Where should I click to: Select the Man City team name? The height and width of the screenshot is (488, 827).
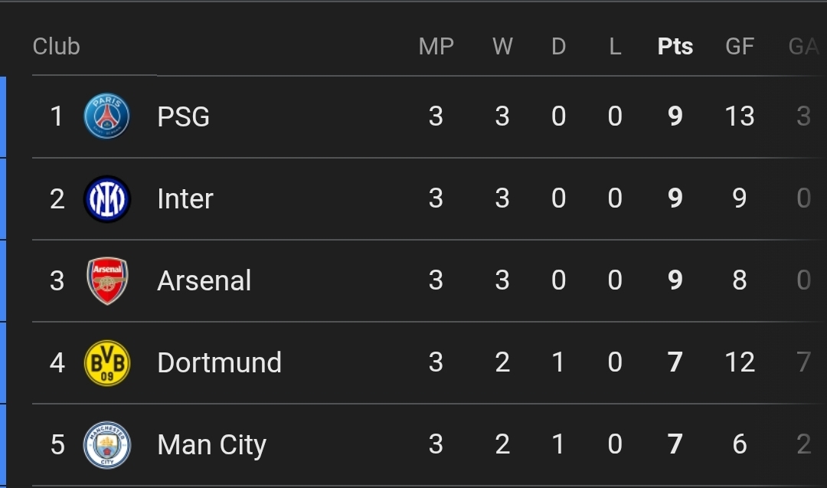pyautogui.click(x=211, y=444)
